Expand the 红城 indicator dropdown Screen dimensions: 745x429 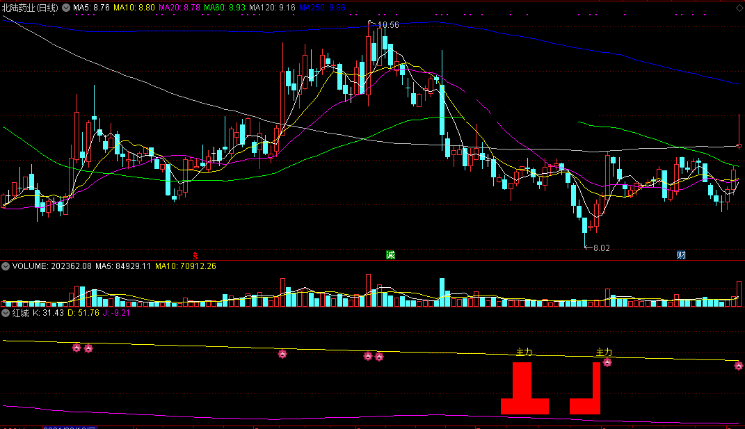pyautogui.click(x=6, y=313)
